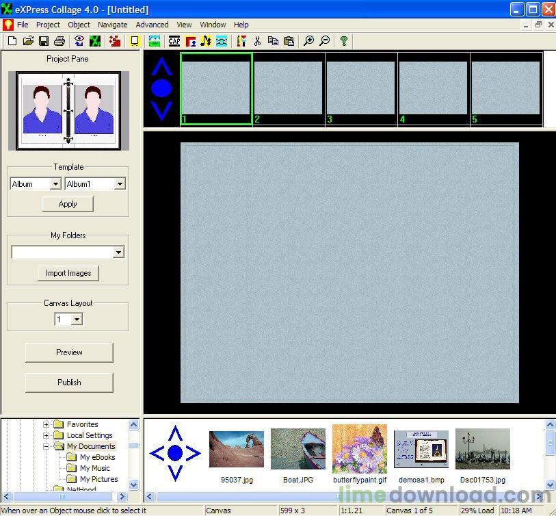556x516 pixels.
Task: Click the New project toolbar icon
Action: [12, 41]
